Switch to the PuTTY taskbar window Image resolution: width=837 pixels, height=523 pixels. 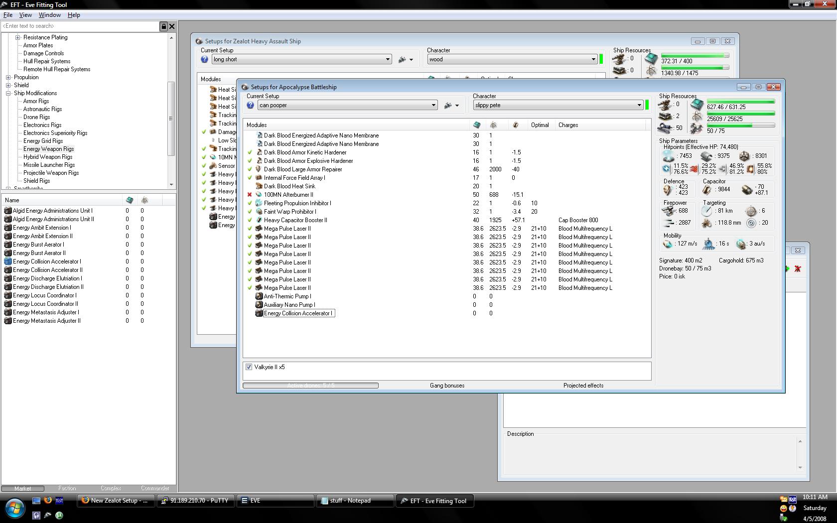coord(195,501)
